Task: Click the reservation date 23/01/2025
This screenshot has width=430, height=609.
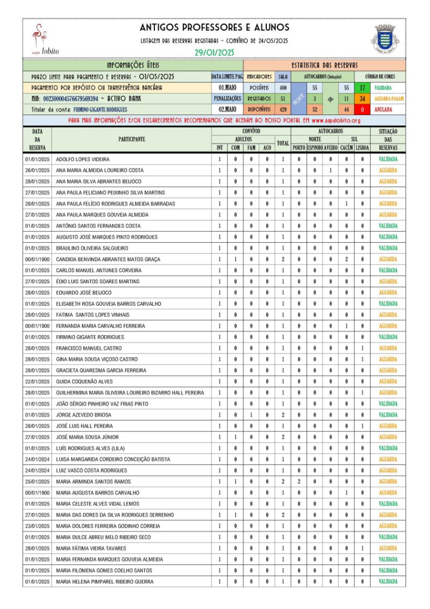Action: (x=37, y=527)
